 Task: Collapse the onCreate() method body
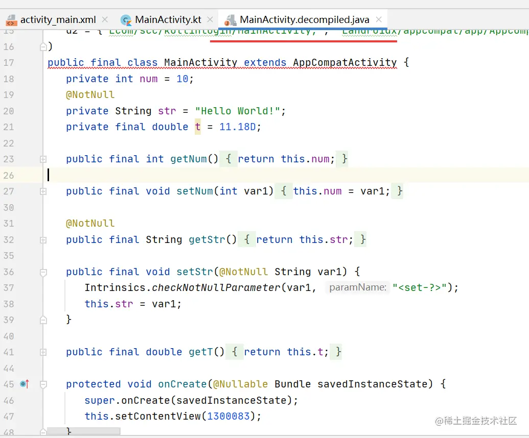[x=43, y=384]
